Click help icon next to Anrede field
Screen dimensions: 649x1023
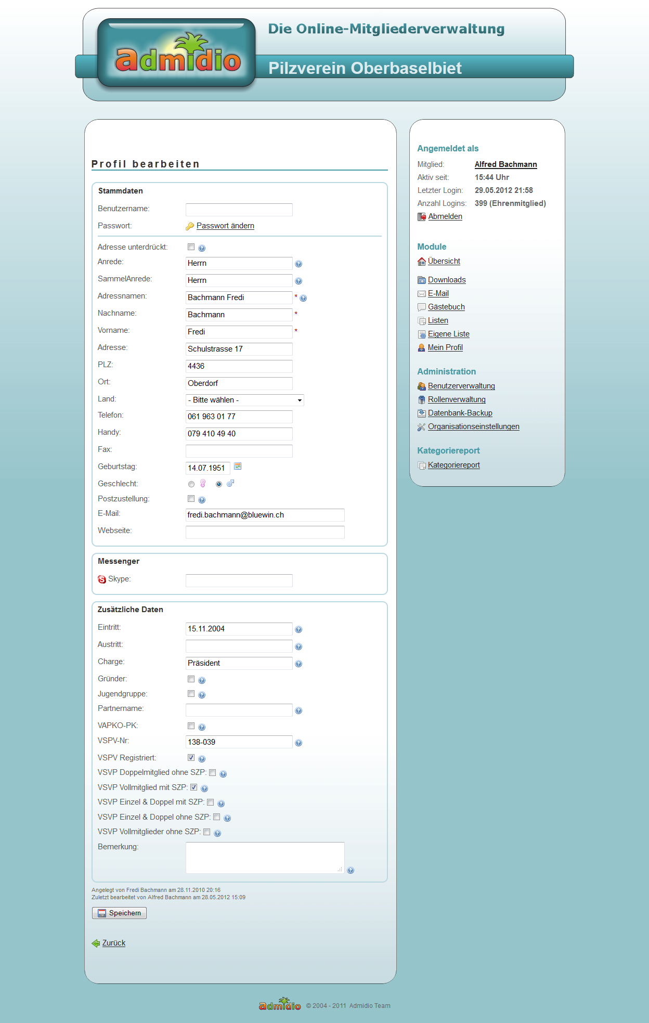[298, 264]
